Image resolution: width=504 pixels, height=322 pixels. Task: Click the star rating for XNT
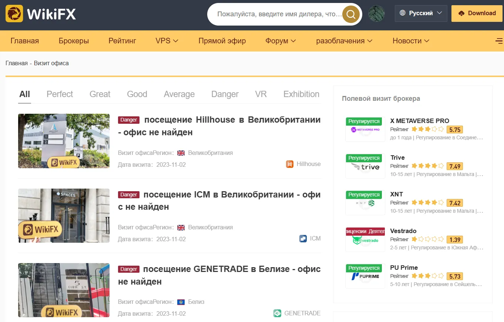[x=427, y=203]
